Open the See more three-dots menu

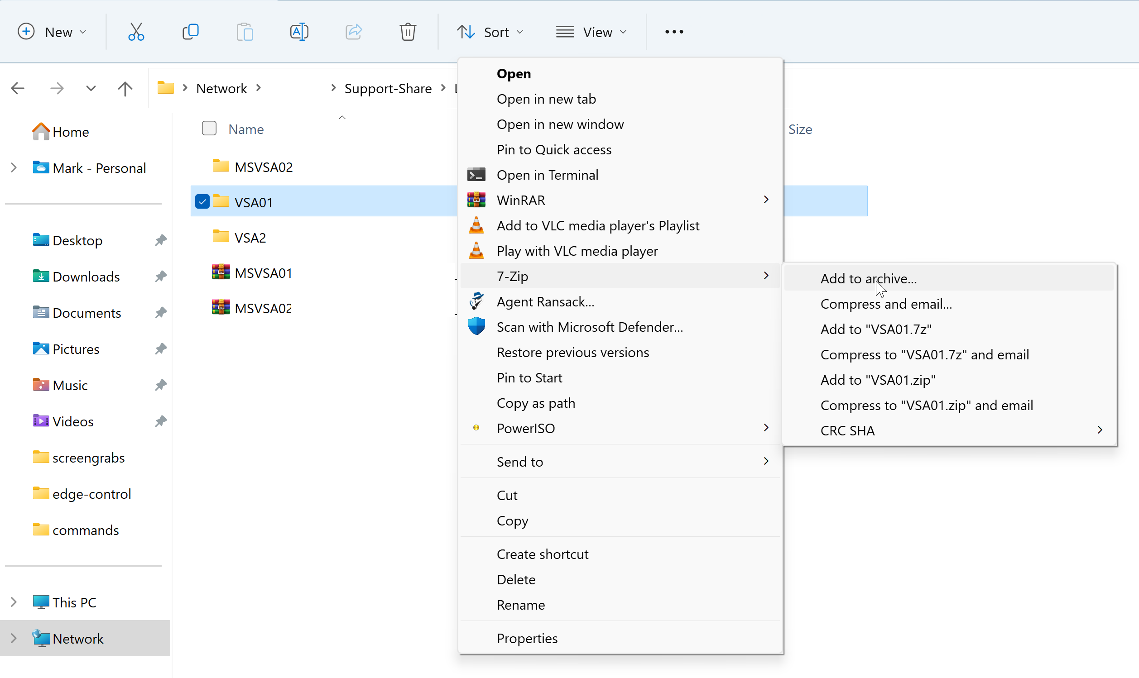[674, 32]
